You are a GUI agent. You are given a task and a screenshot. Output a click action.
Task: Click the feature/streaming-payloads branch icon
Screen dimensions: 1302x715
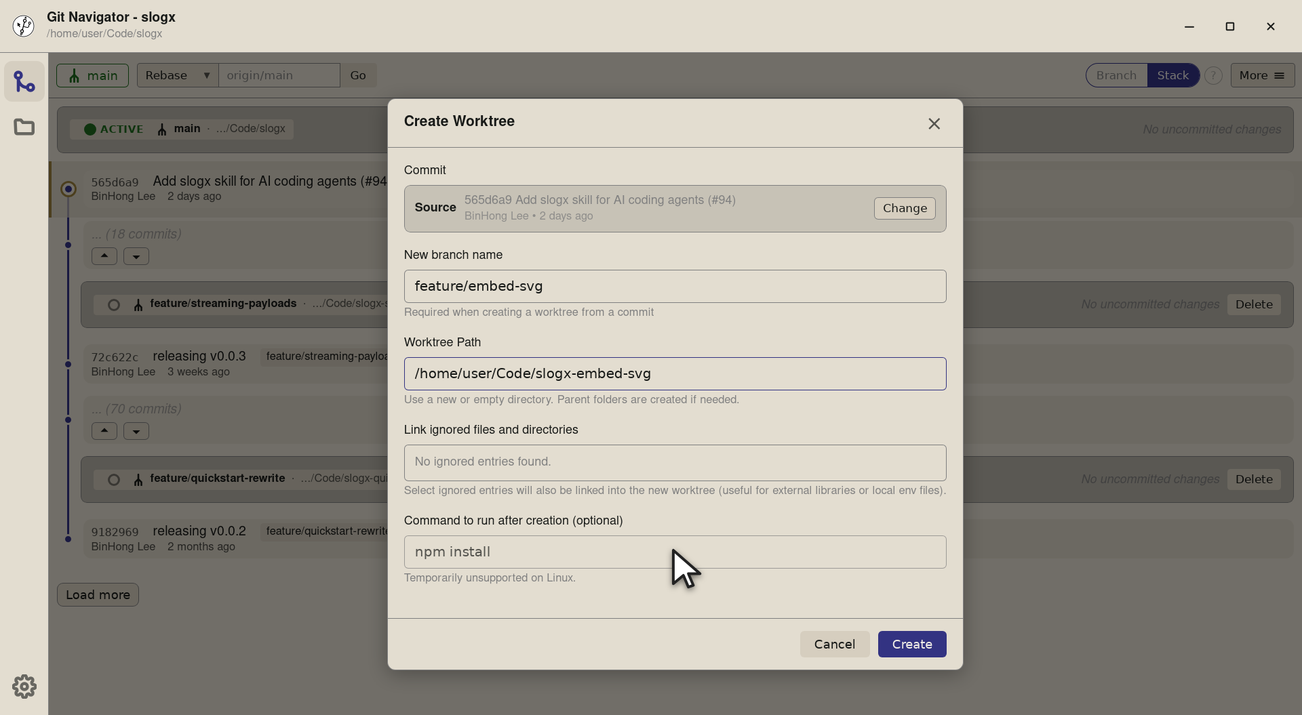pos(138,305)
